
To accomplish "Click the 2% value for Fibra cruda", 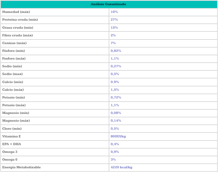I will [x=113, y=35].
